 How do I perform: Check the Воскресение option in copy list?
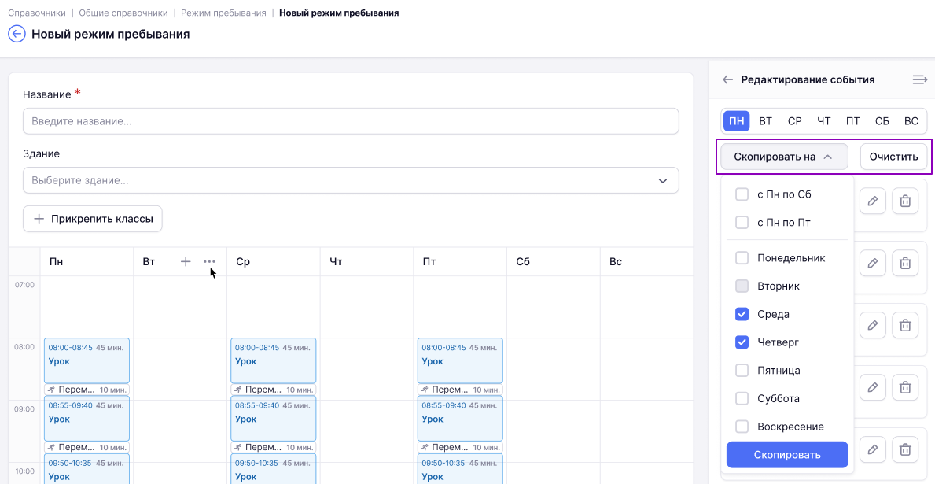coord(742,427)
